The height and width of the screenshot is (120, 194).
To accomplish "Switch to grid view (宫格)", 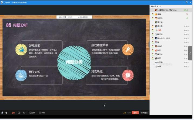I will click(x=42, y=113).
